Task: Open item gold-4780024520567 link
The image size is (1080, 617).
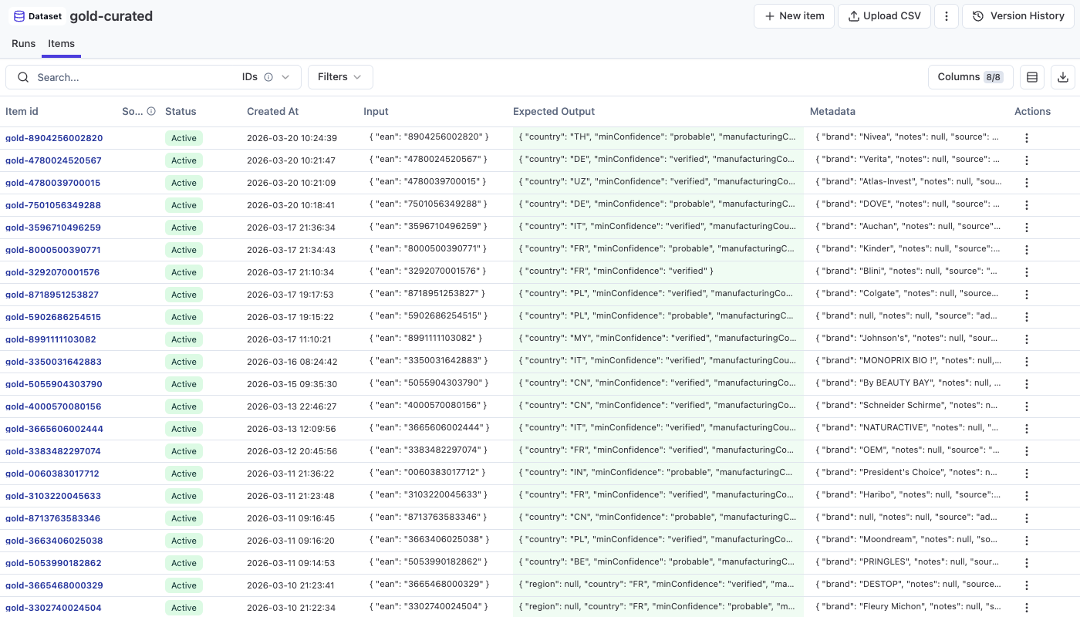Action: (53, 160)
